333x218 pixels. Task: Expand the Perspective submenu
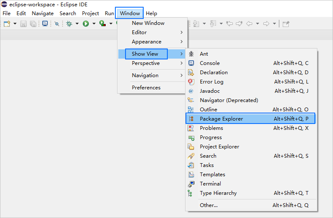(145, 63)
